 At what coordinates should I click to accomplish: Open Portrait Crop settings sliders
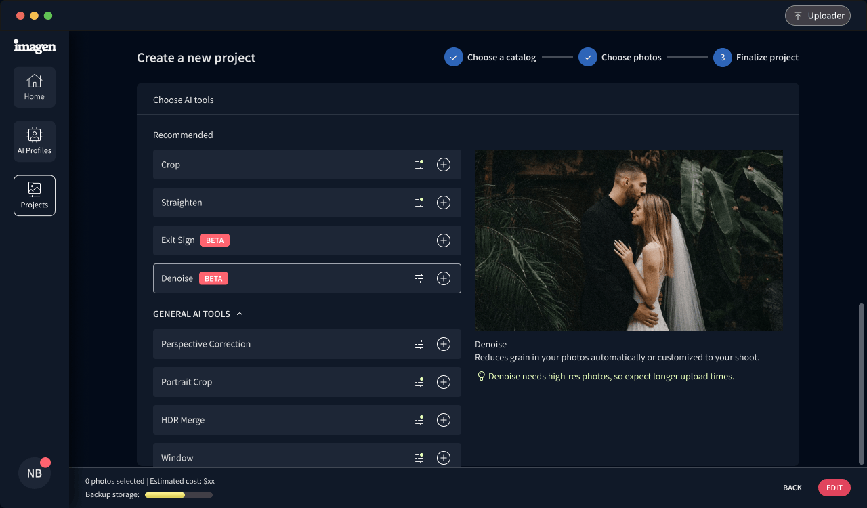click(419, 382)
